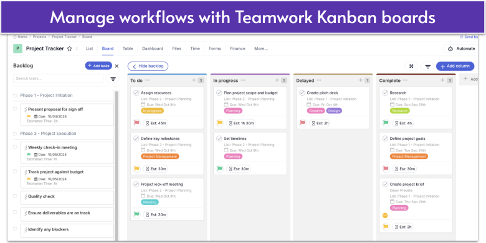Mark Plan project scope and budget complete
Image resolution: width=486 pixels, height=243 pixels.
(219, 93)
